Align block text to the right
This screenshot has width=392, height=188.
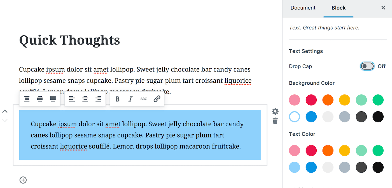98,99
